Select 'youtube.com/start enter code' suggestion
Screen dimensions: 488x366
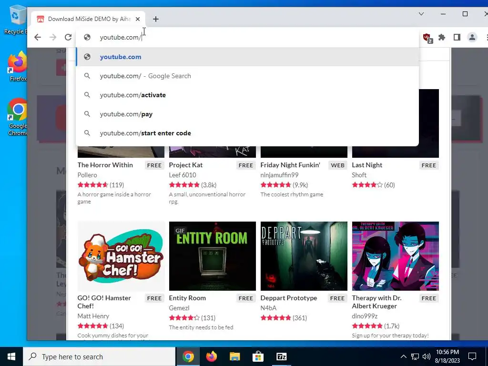point(247,133)
